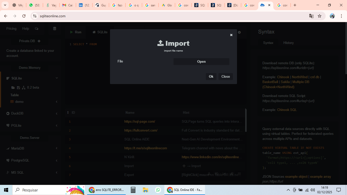This screenshot has height=195, width=347.
Task: Open the NorthWind example database link
Action: click(x=300, y=77)
